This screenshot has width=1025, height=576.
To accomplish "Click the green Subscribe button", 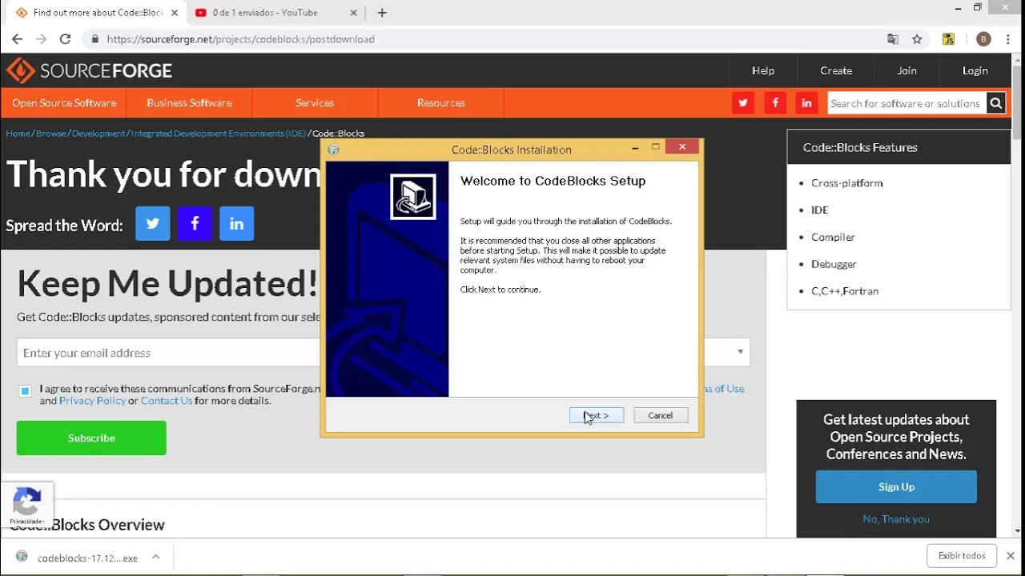I will 91,438.
